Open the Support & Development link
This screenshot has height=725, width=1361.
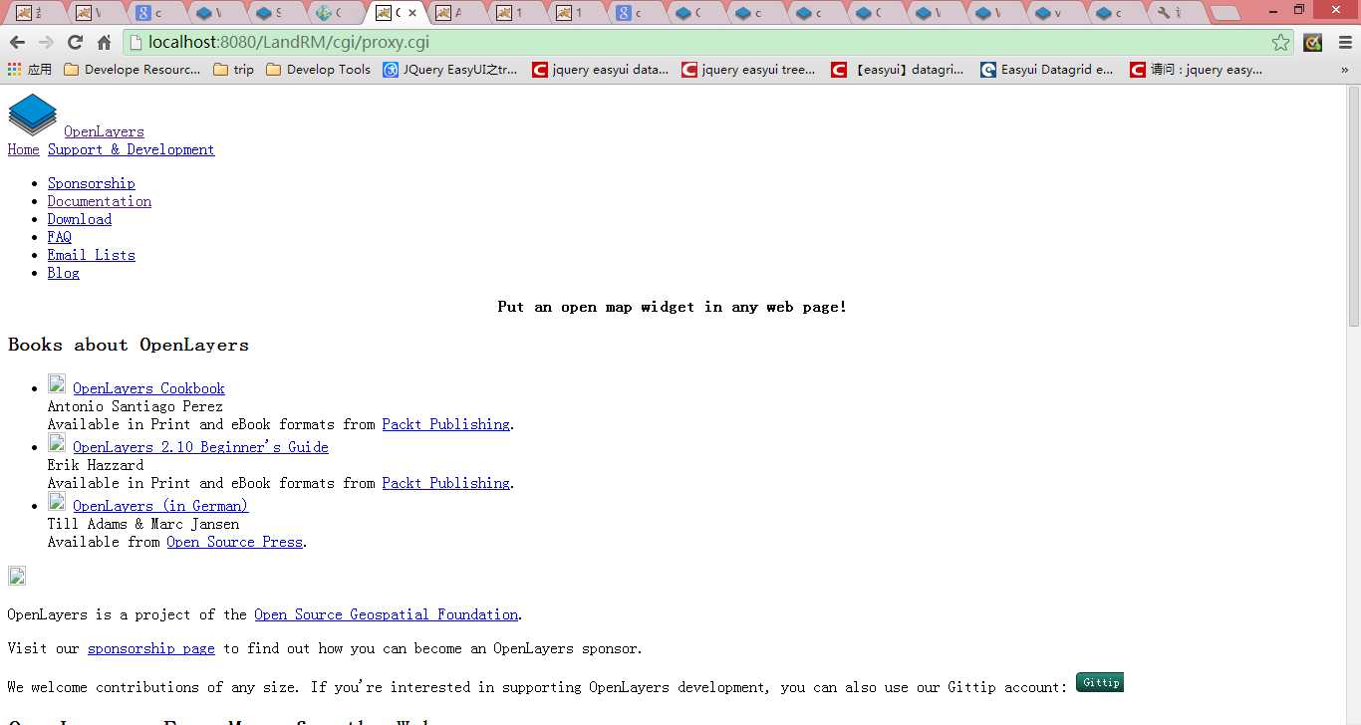coord(131,149)
